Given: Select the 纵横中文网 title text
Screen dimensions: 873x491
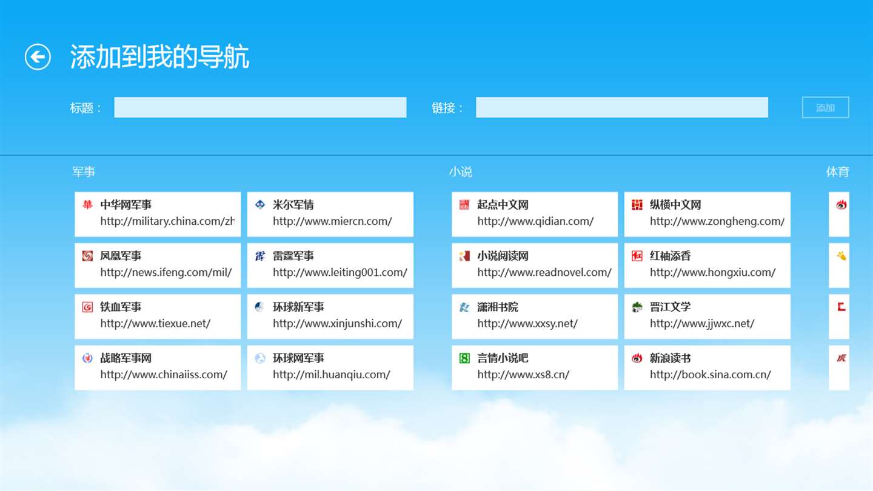Looking at the screenshot, I should (675, 205).
